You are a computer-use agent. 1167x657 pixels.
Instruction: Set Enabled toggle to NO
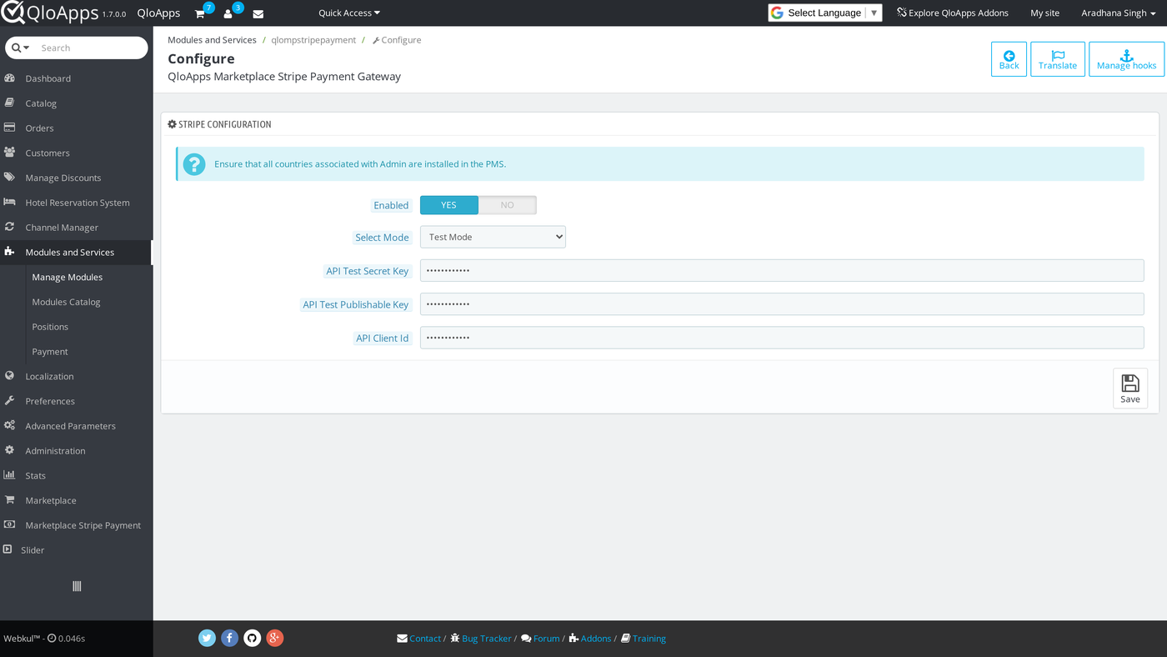click(x=508, y=205)
